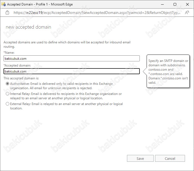
Task: Click the Accepted domain input field
Action: click(x=72, y=71)
